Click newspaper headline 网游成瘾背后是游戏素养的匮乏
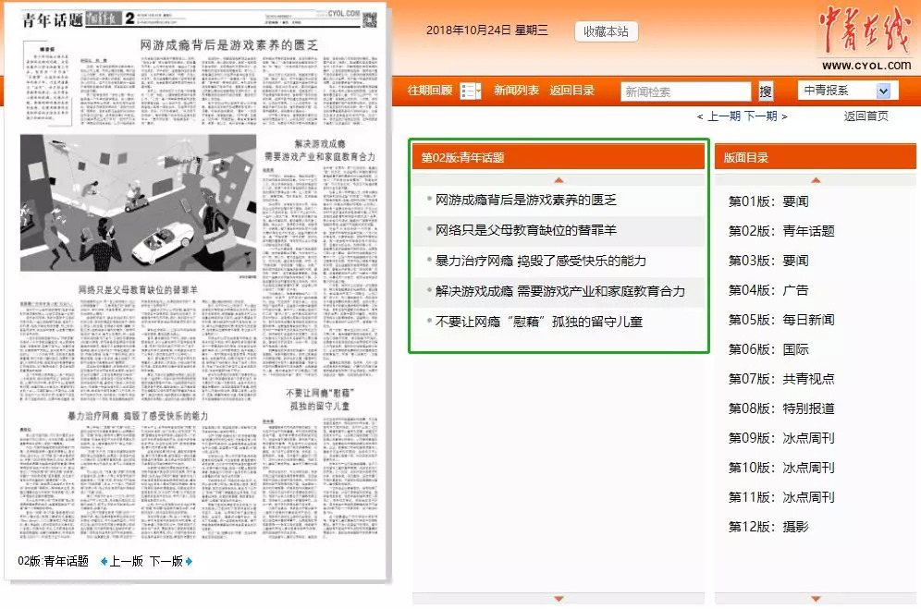This screenshot has height=609, width=921. tap(228, 45)
